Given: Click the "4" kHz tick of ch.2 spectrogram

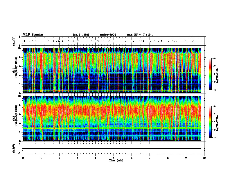Looking at the screenshot, I should 20,123.
